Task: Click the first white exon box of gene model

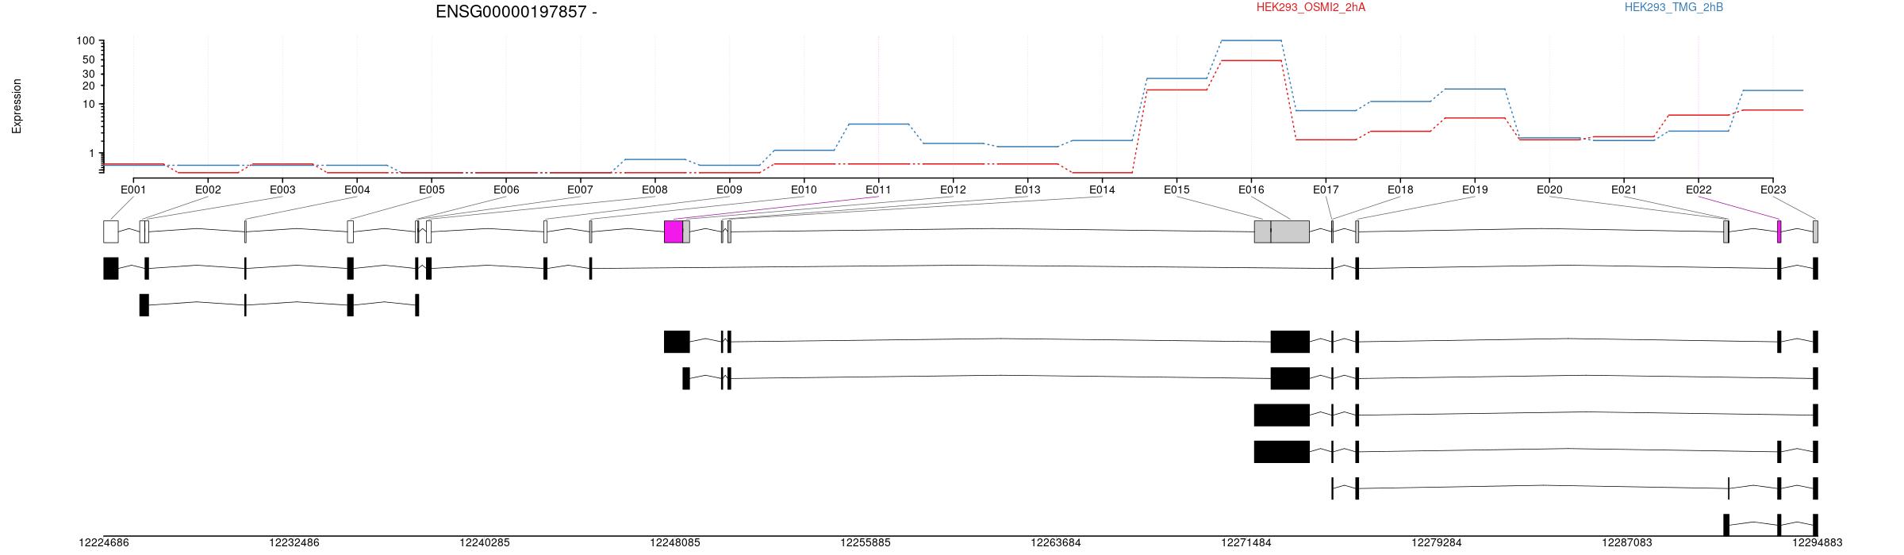Action: tap(111, 232)
